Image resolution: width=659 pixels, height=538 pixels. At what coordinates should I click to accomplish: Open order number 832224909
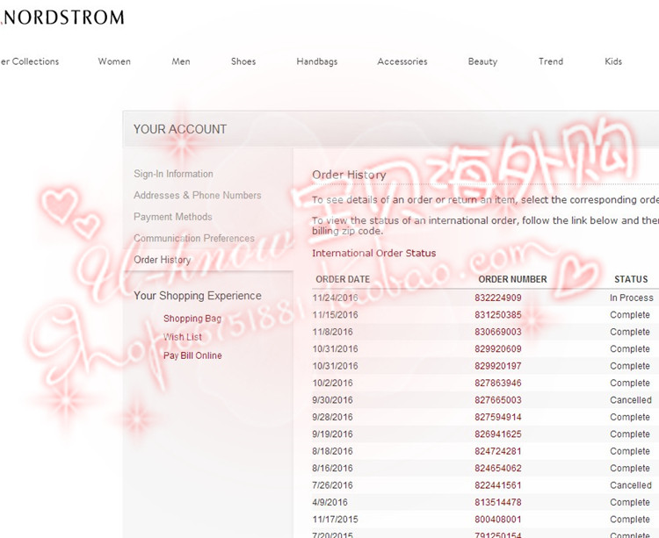498,298
